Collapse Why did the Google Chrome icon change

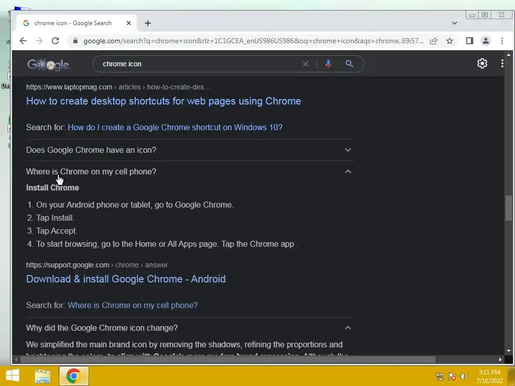(190, 328)
